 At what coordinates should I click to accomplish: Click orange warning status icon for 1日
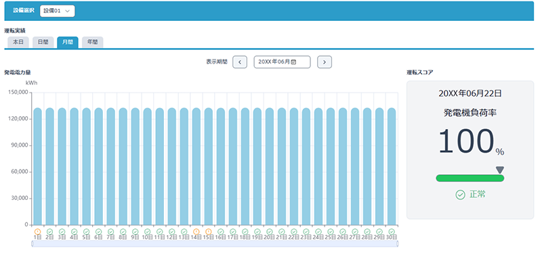(x=38, y=232)
